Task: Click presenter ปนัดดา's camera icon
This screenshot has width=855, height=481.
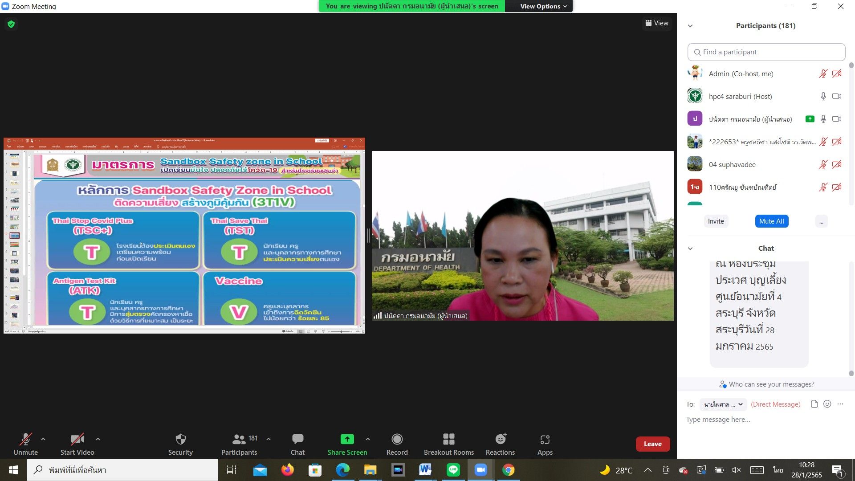Action: [837, 119]
